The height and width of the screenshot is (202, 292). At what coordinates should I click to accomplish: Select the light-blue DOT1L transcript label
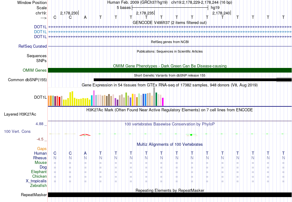click(x=40, y=32)
